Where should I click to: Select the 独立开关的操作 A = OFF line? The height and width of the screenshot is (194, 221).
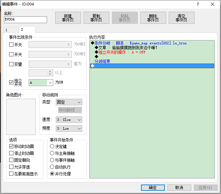point(152,52)
